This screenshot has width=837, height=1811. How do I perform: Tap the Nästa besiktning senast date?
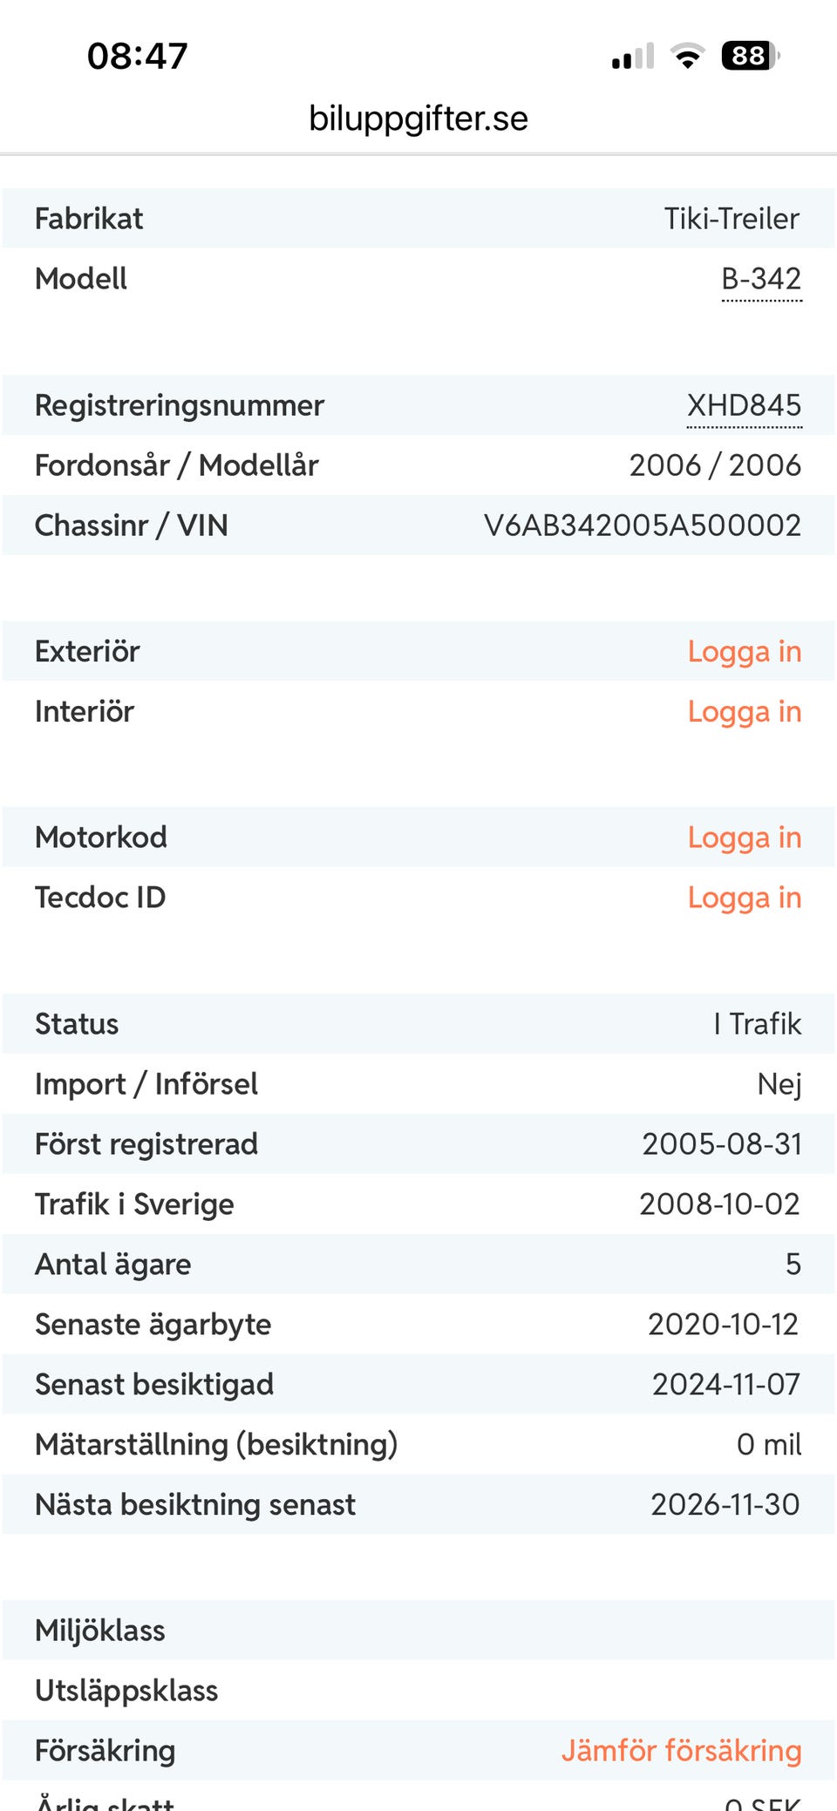pos(725,1505)
